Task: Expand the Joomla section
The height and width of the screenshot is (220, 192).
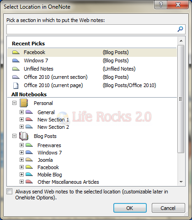Action: click(x=21, y=159)
